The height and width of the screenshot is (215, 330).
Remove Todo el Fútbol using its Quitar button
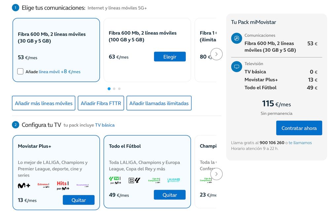(170, 195)
